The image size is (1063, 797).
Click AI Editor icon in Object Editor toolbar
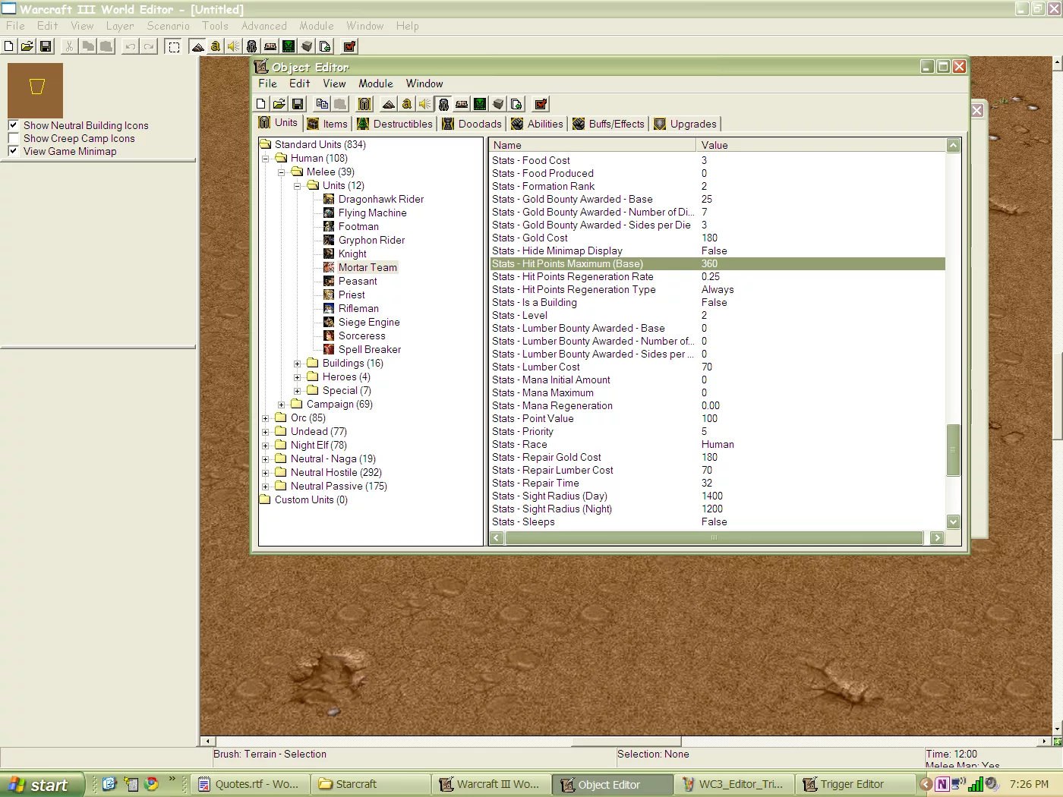480,104
